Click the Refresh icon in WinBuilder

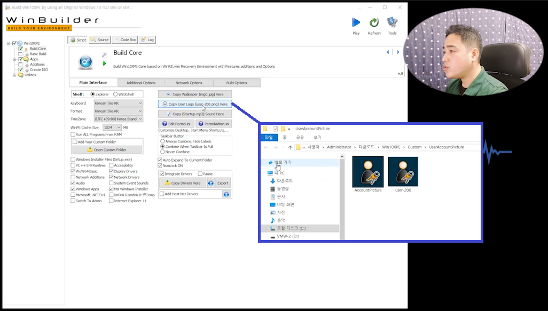[374, 23]
